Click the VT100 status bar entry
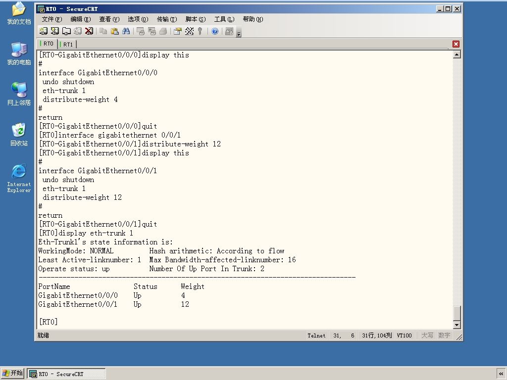507x380 pixels. click(x=404, y=335)
